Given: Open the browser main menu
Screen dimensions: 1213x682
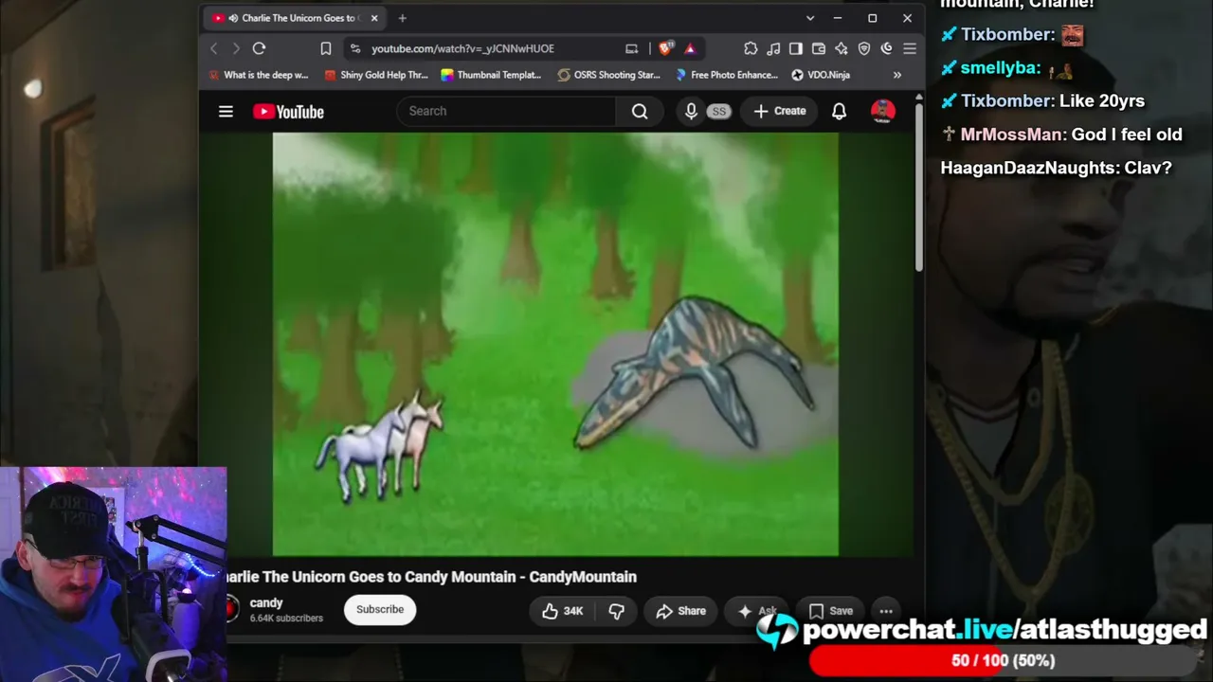Looking at the screenshot, I should (x=910, y=48).
